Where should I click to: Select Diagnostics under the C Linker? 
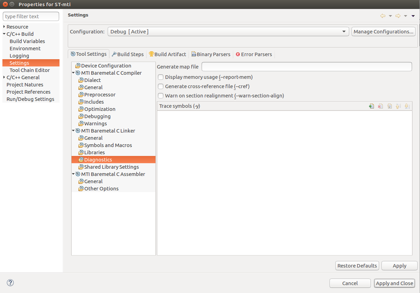(x=114, y=160)
